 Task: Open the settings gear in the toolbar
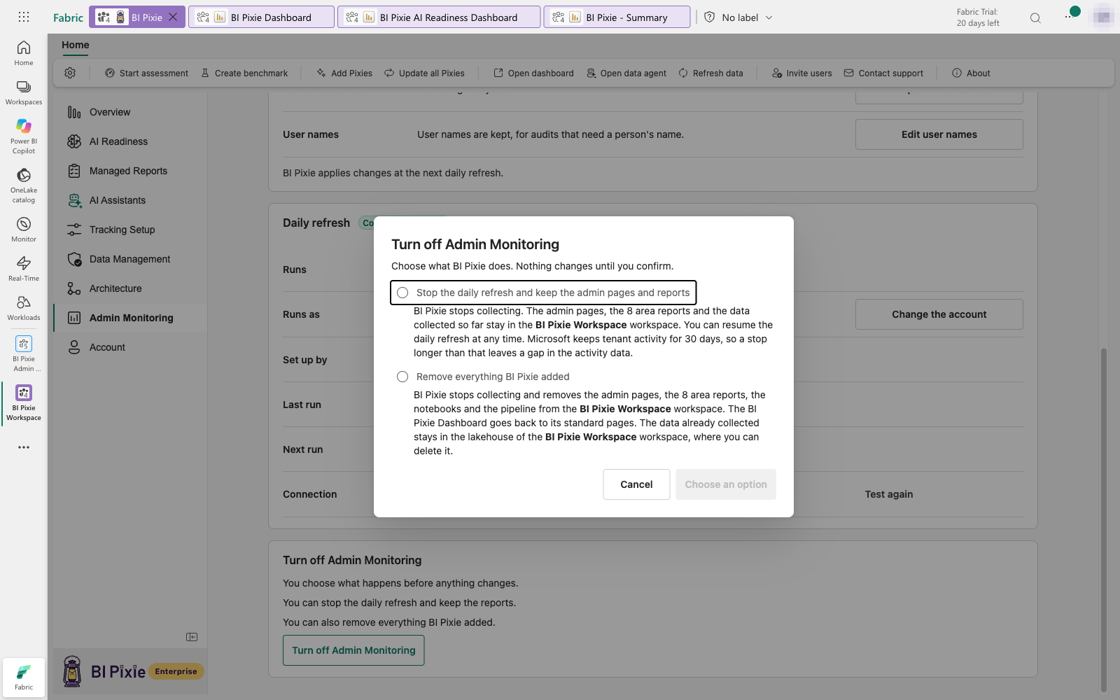pyautogui.click(x=70, y=73)
